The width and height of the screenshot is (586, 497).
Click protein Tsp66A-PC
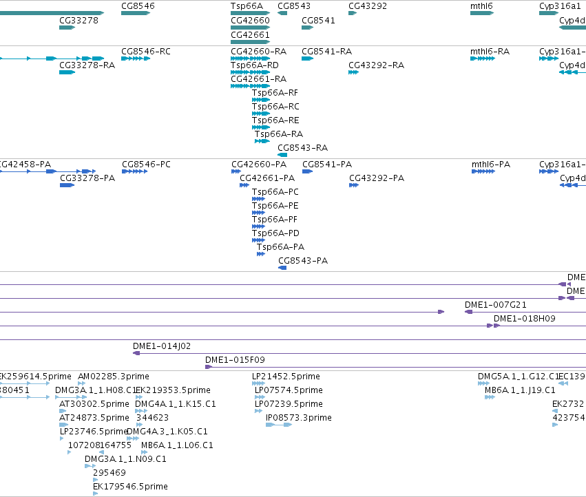[275, 192]
